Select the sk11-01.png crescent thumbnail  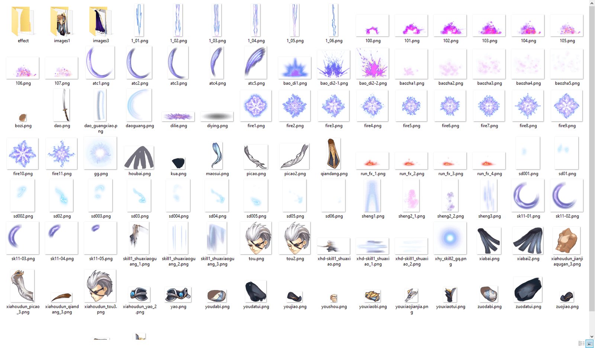(528, 195)
